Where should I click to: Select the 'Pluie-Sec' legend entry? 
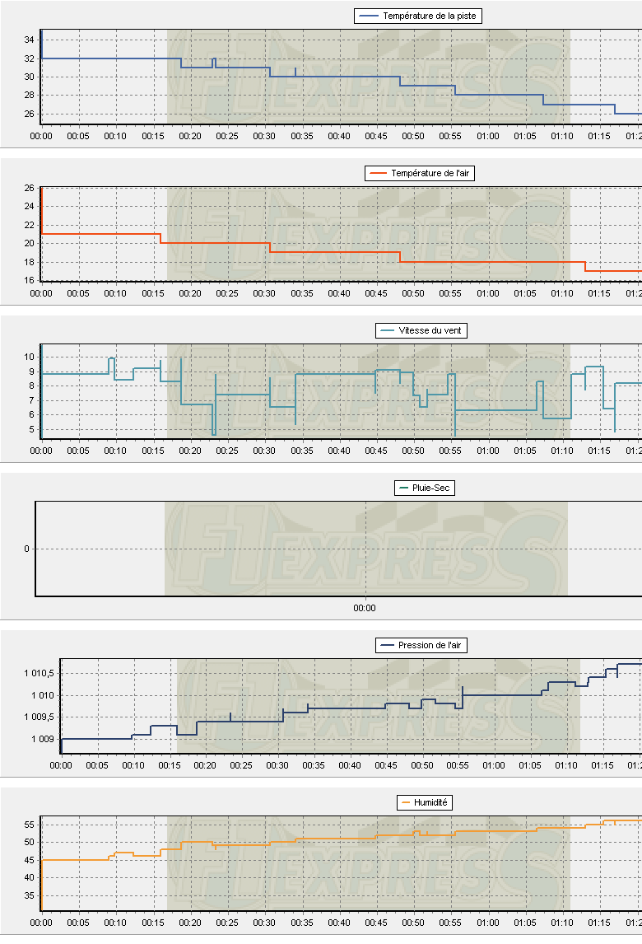click(433, 488)
